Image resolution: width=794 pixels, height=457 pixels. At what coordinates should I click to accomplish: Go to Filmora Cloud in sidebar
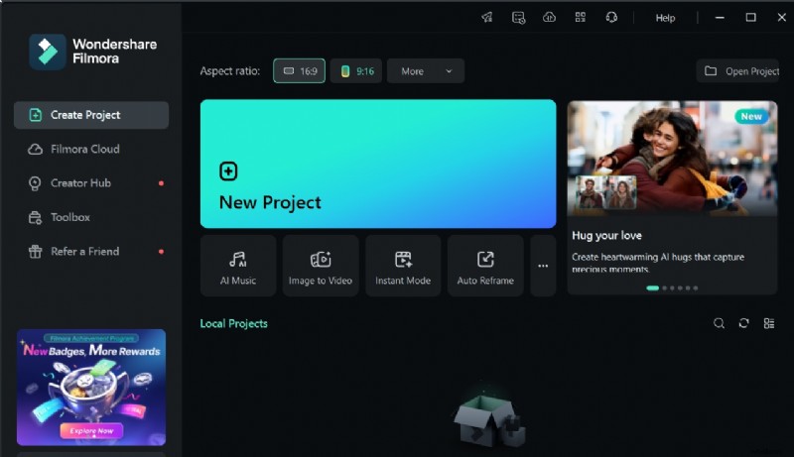point(85,149)
